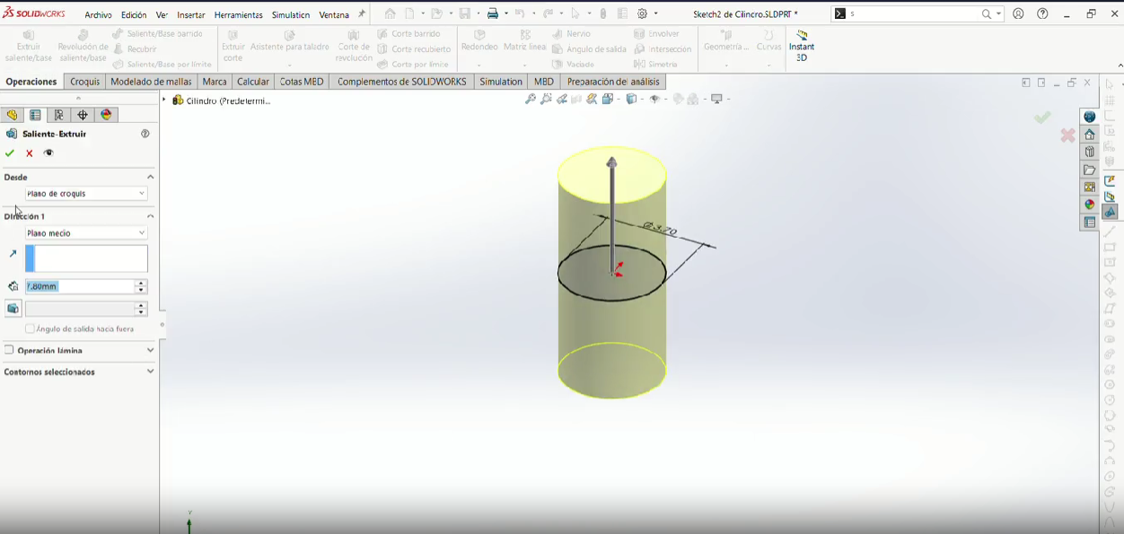Click Previous View icon in view toolbar
Viewport: 1124px width, 534px height.
click(561, 99)
